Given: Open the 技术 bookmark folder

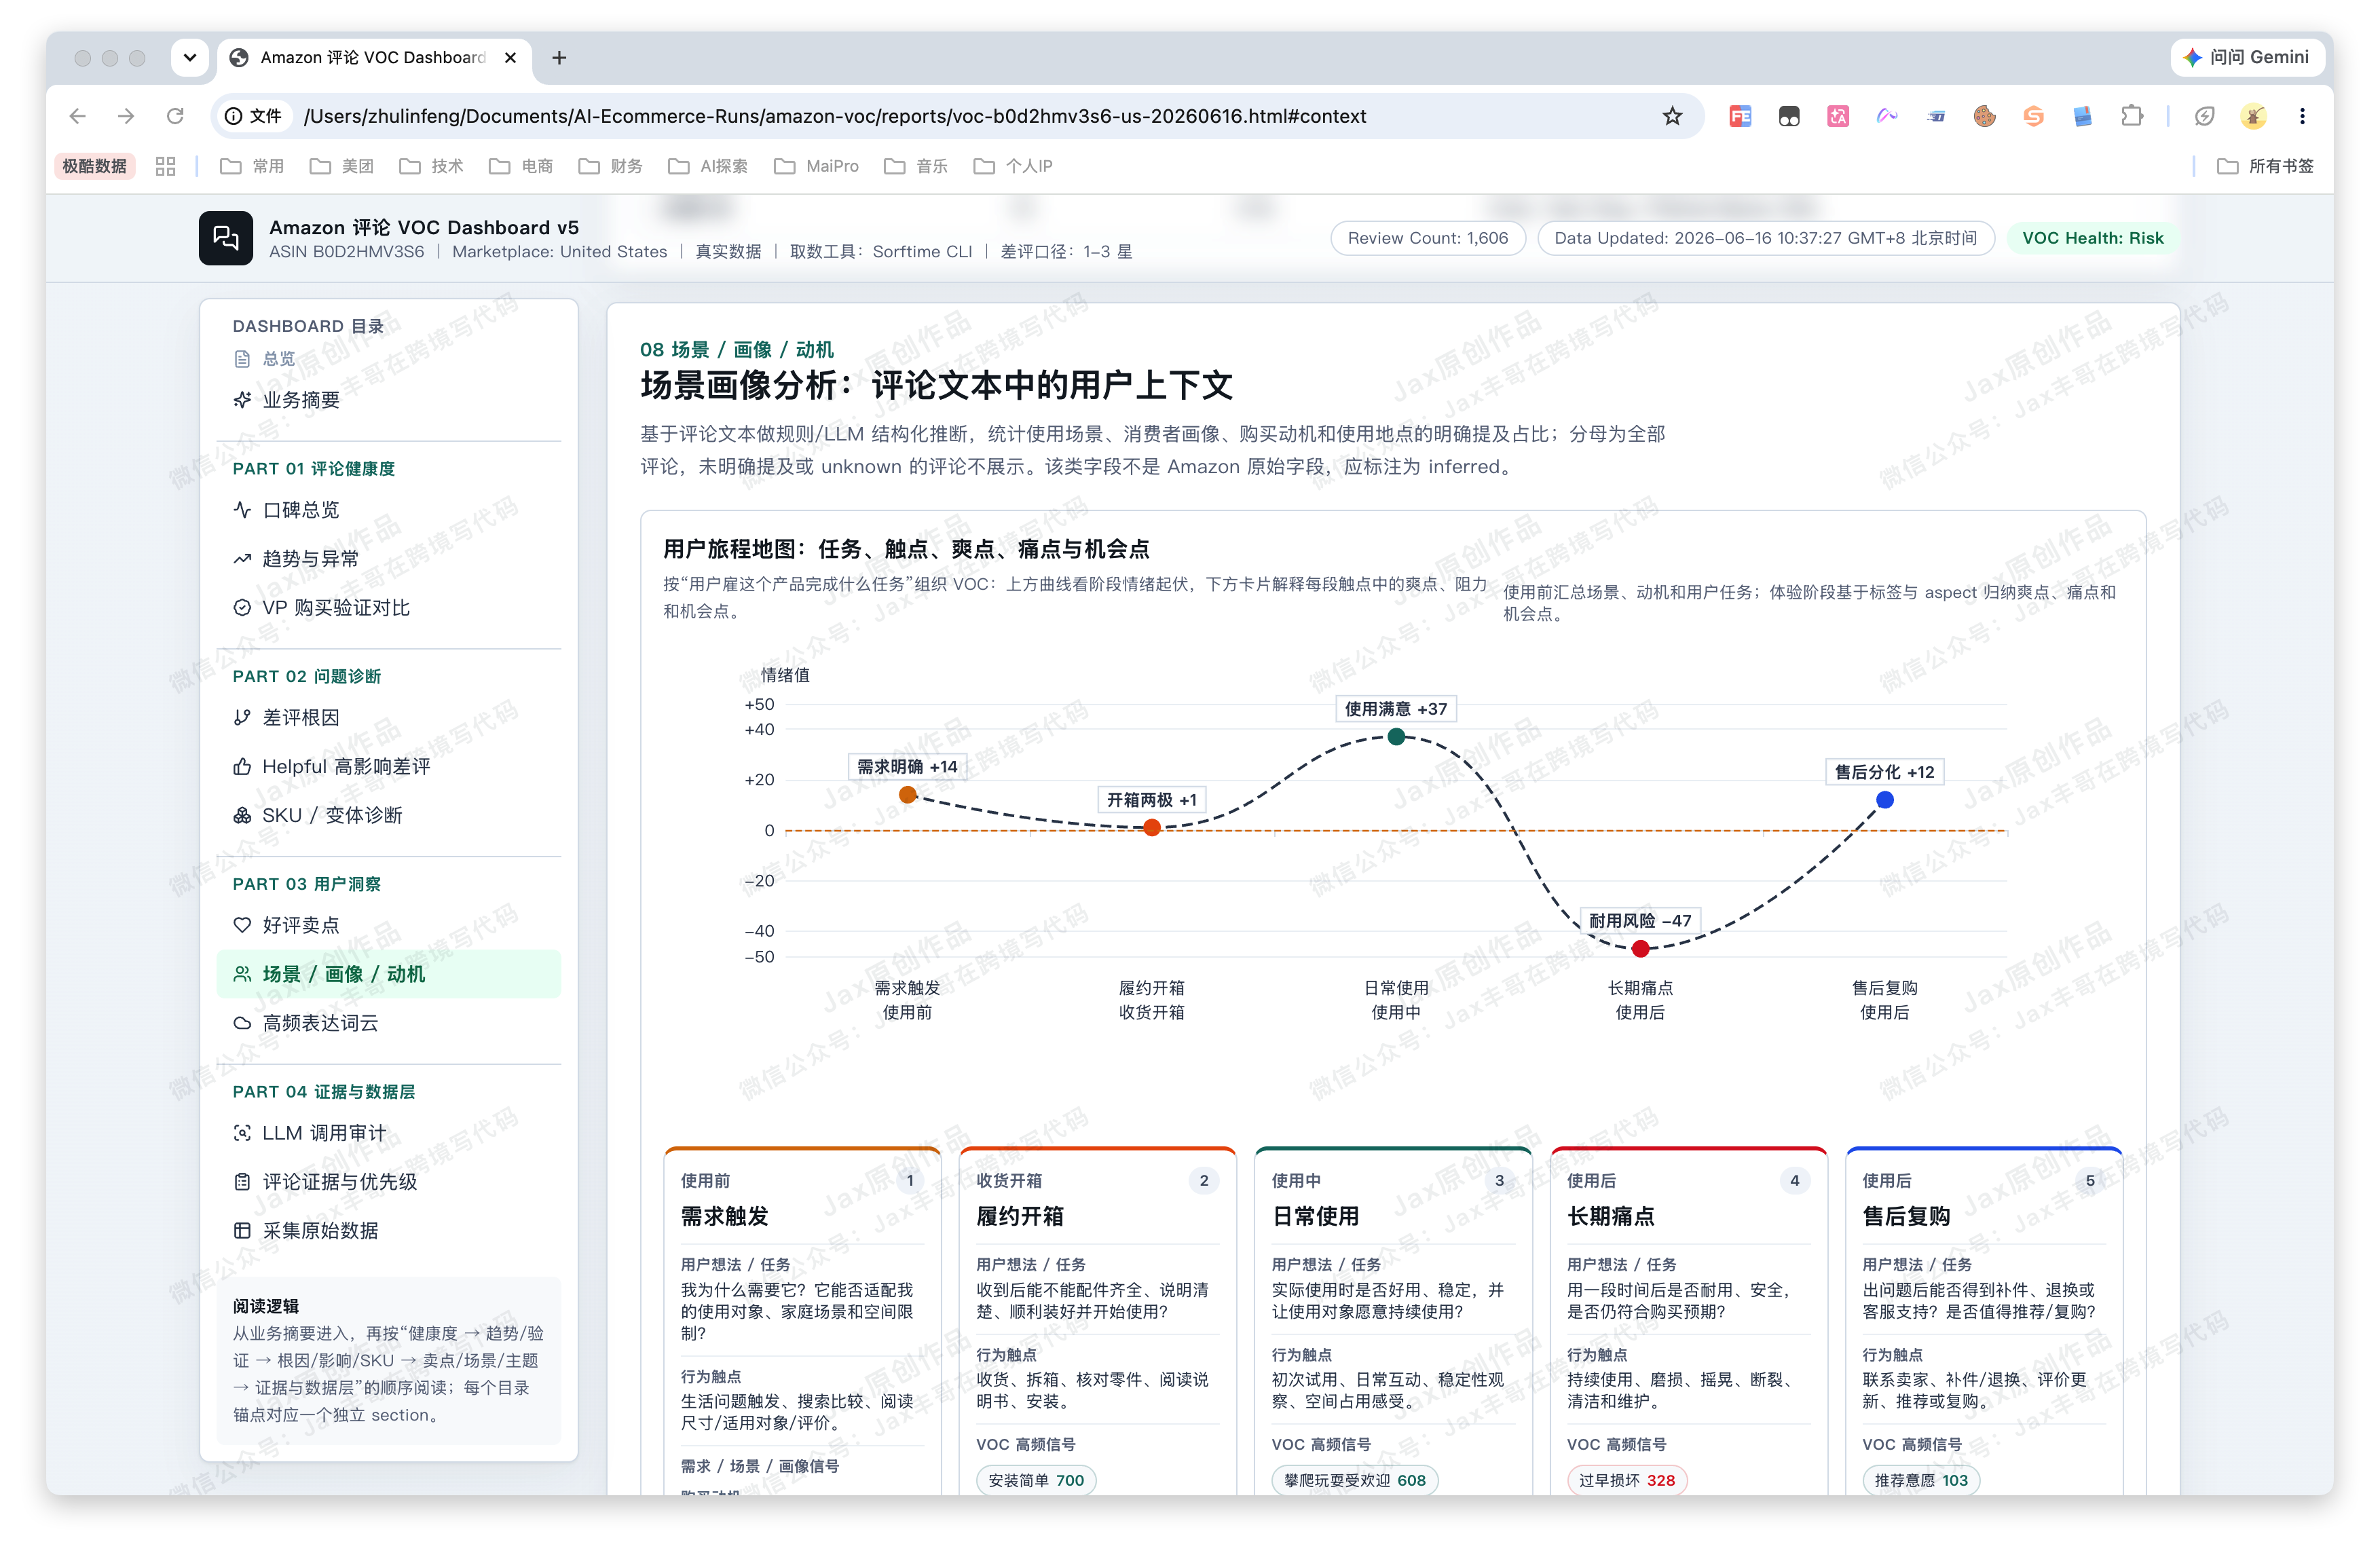Looking at the screenshot, I should click(432, 166).
